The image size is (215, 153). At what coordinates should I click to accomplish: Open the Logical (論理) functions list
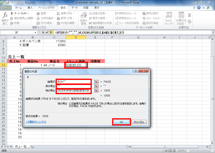42,13
